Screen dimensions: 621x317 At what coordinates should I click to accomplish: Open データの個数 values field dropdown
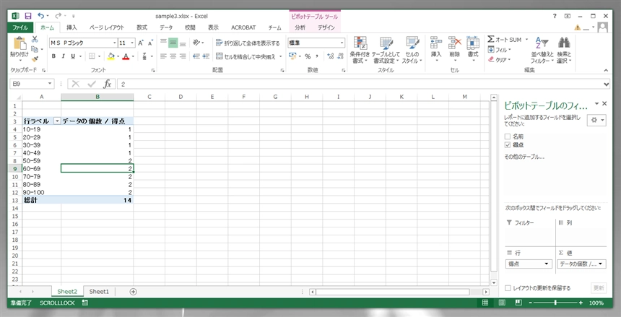(x=600, y=264)
